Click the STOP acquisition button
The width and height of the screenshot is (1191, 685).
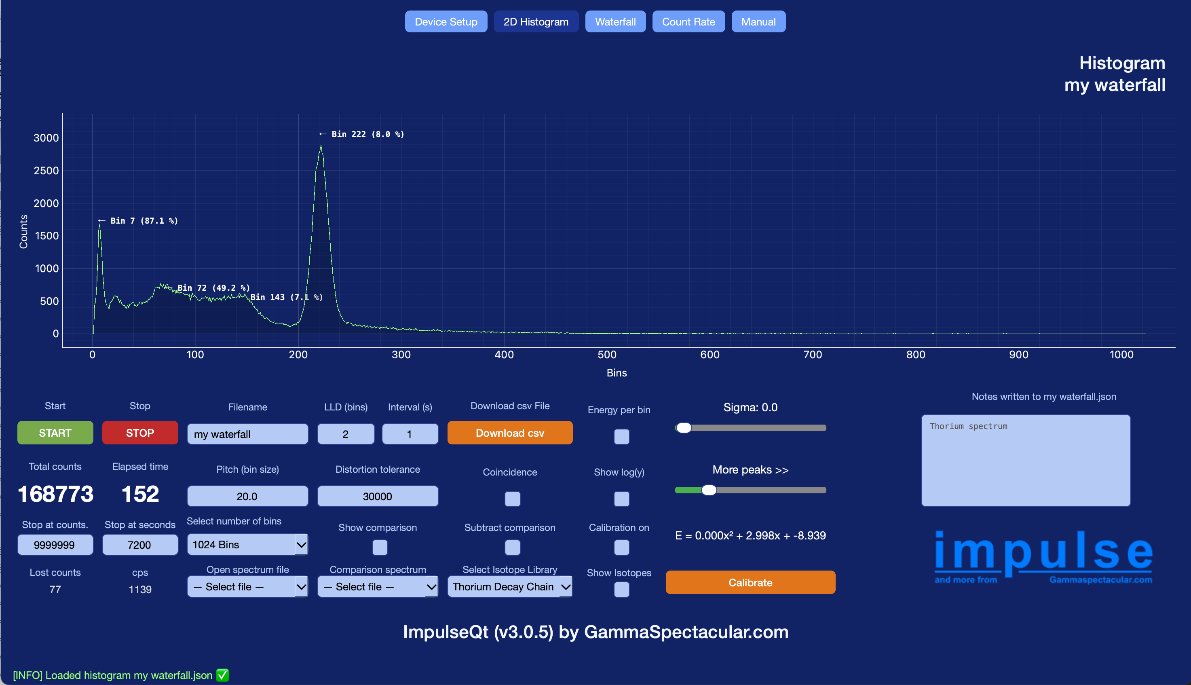(x=140, y=432)
